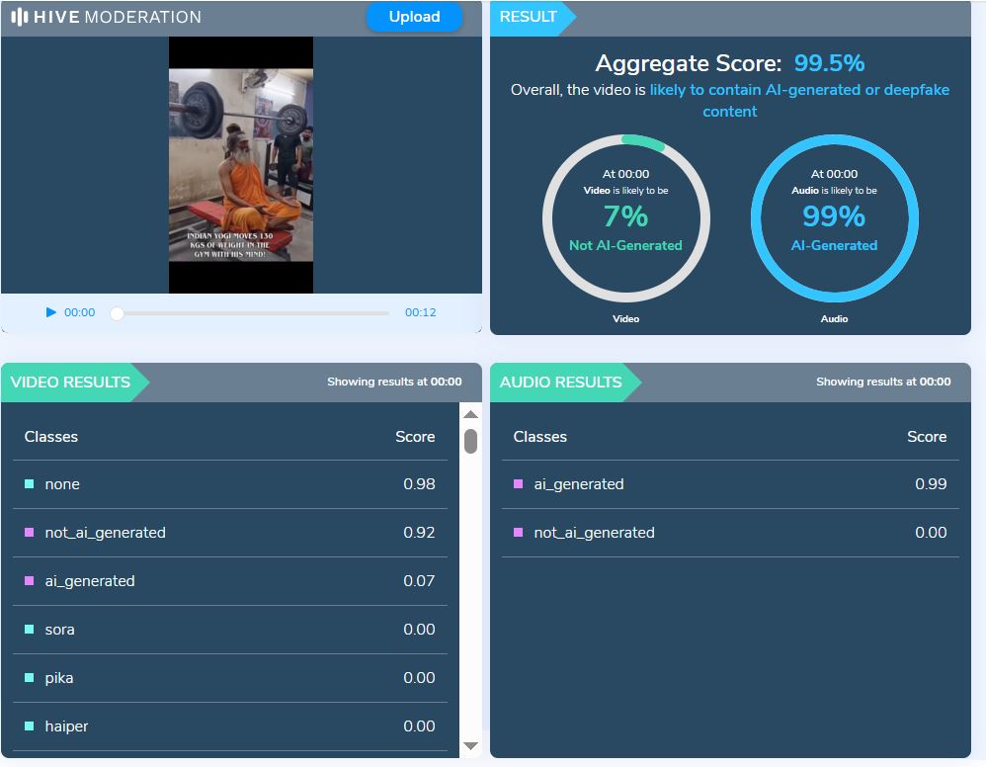This screenshot has height=767, width=986.
Task: Select the pika class row
Action: (x=229, y=678)
